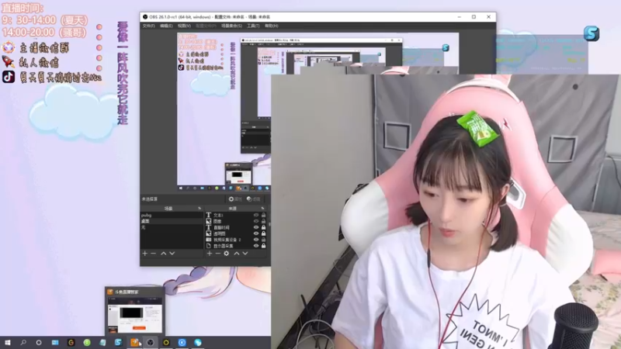Move the selected scene down

tap(172, 254)
